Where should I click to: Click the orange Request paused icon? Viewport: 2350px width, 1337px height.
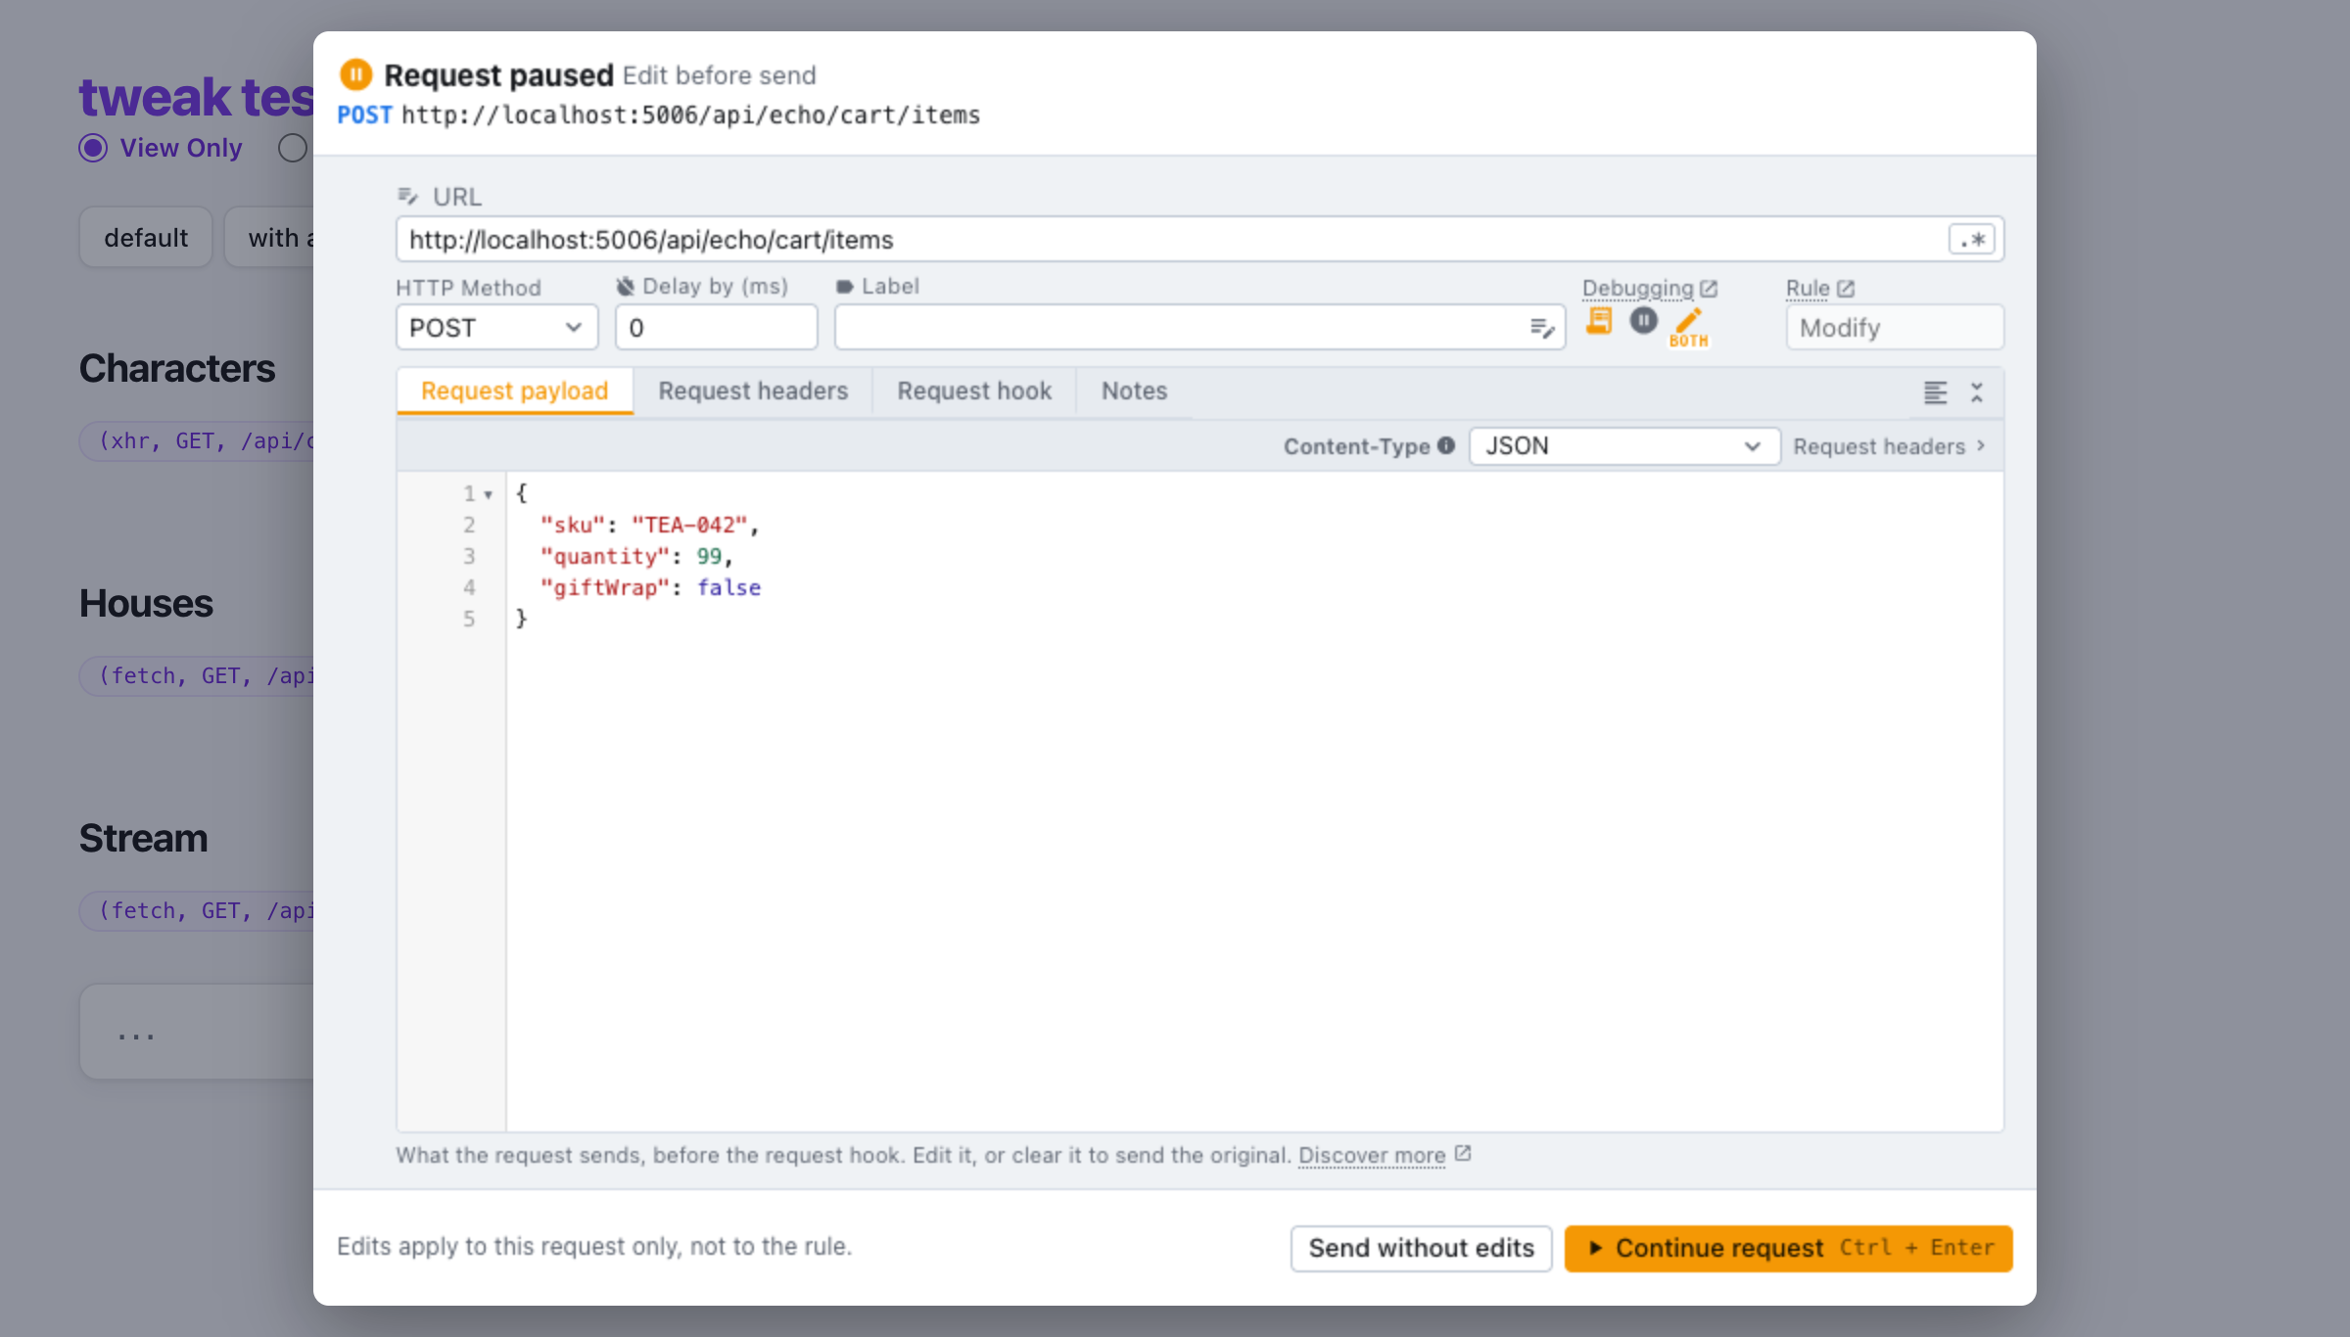(x=355, y=74)
